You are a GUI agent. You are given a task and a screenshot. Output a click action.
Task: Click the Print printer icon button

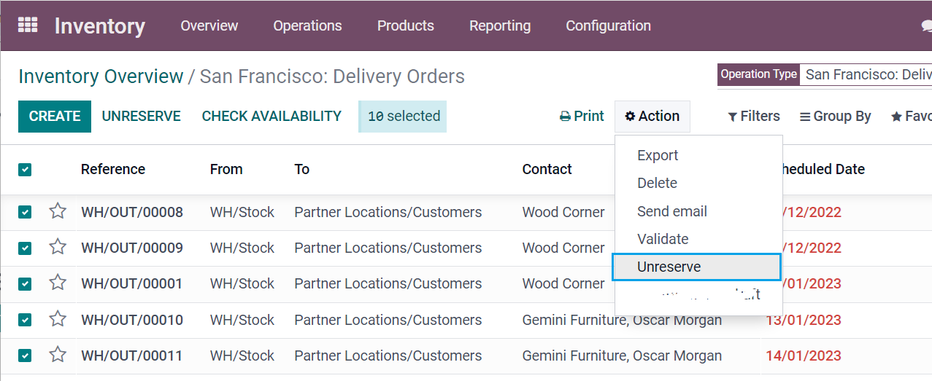(582, 117)
